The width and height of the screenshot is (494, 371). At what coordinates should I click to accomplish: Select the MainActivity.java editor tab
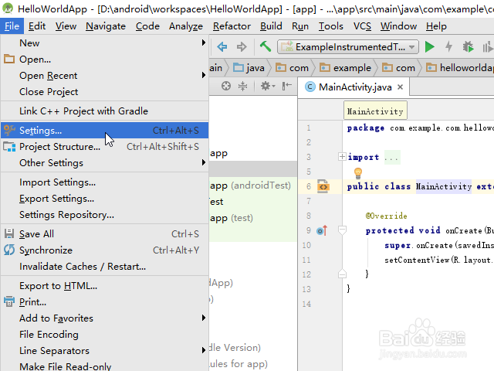355,87
